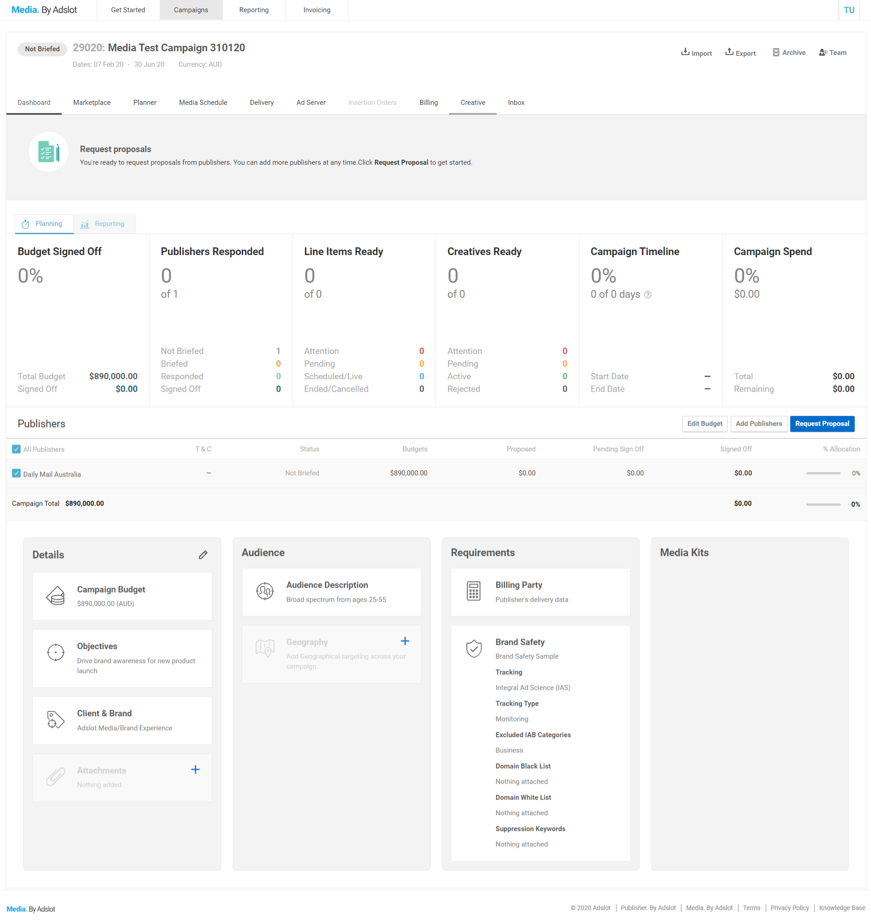Click the Request proposals checklist icon

[x=49, y=152]
